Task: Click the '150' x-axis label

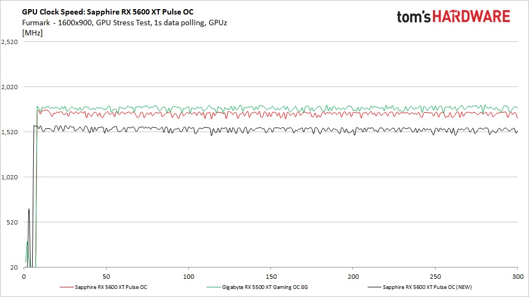Action: (x=271, y=277)
